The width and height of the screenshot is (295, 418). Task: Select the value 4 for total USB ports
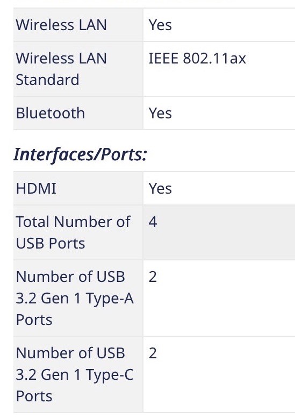153,222
